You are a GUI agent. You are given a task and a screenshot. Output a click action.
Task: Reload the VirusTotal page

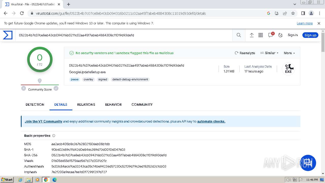tap(22, 13)
